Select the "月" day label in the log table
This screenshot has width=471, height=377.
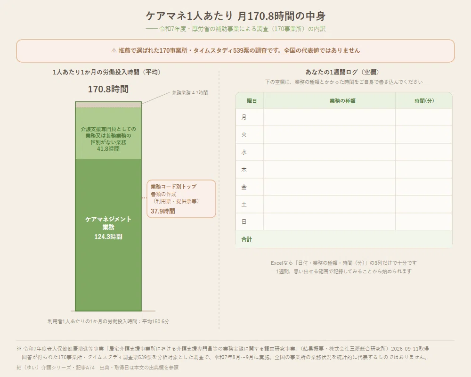click(244, 117)
